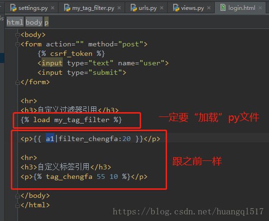
Task: Click the second <hr> tag line
Action: 29,158
